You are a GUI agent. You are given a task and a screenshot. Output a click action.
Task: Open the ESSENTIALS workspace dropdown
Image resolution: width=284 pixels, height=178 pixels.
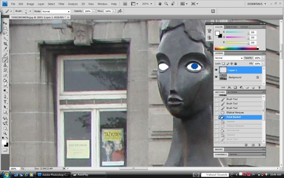click(257, 4)
